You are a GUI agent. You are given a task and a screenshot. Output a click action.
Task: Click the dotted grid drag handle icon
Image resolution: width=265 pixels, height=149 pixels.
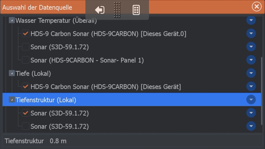(117, 10)
